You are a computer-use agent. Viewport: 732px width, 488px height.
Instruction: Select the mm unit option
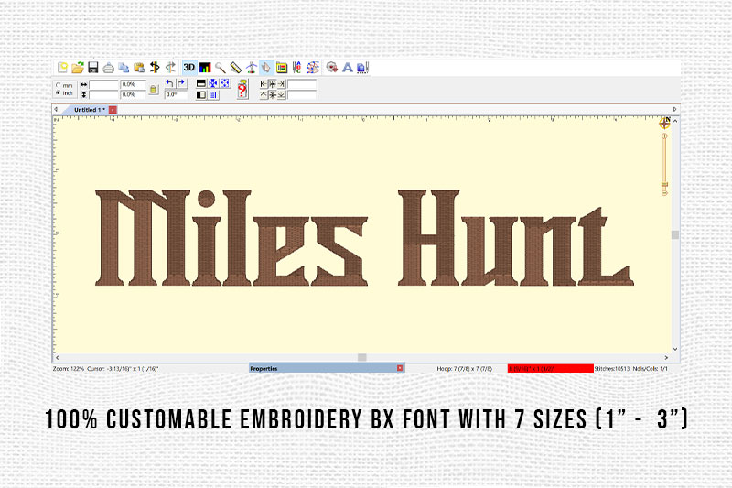click(x=64, y=85)
